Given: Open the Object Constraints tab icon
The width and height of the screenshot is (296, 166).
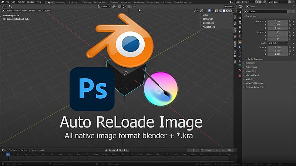Looking at the screenshot, I should [240, 61].
